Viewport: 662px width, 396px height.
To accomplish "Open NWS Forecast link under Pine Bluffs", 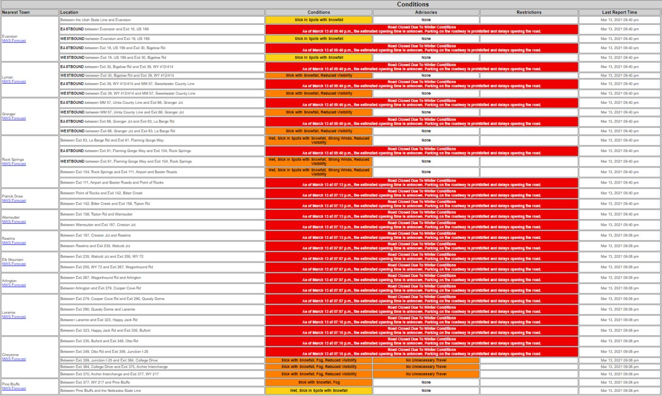I will coord(14,389).
